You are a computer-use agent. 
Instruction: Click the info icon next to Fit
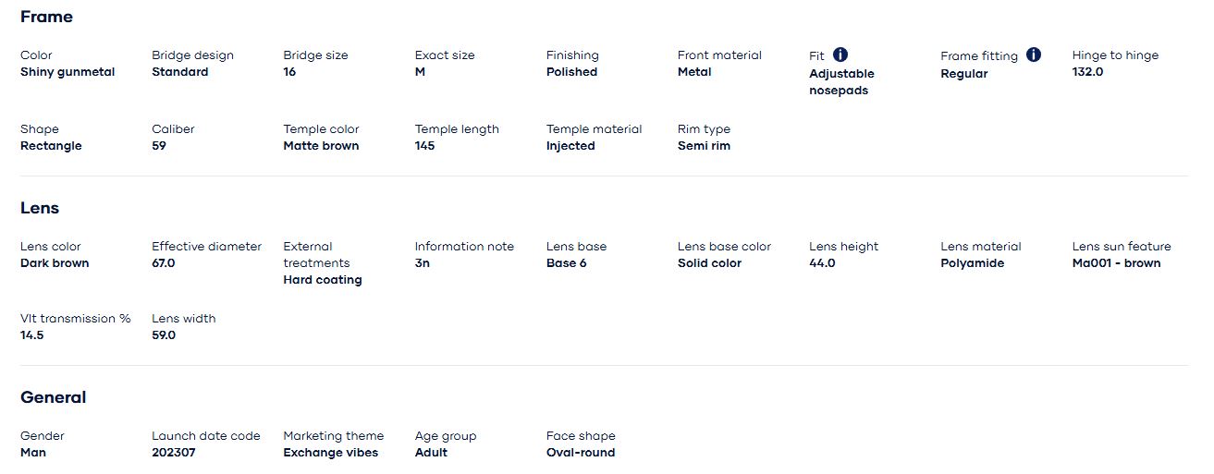click(840, 55)
